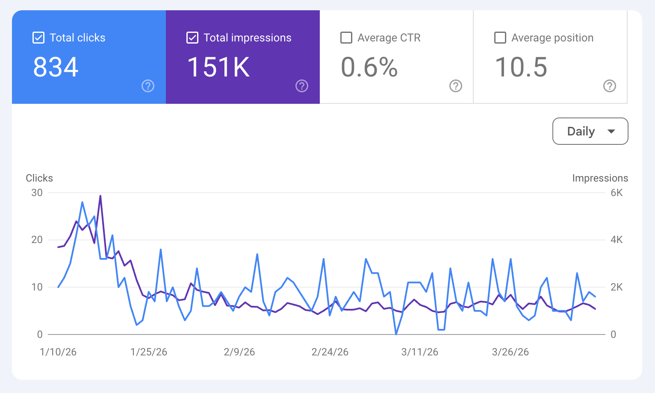Click the caret arrow beside Daily

point(611,131)
